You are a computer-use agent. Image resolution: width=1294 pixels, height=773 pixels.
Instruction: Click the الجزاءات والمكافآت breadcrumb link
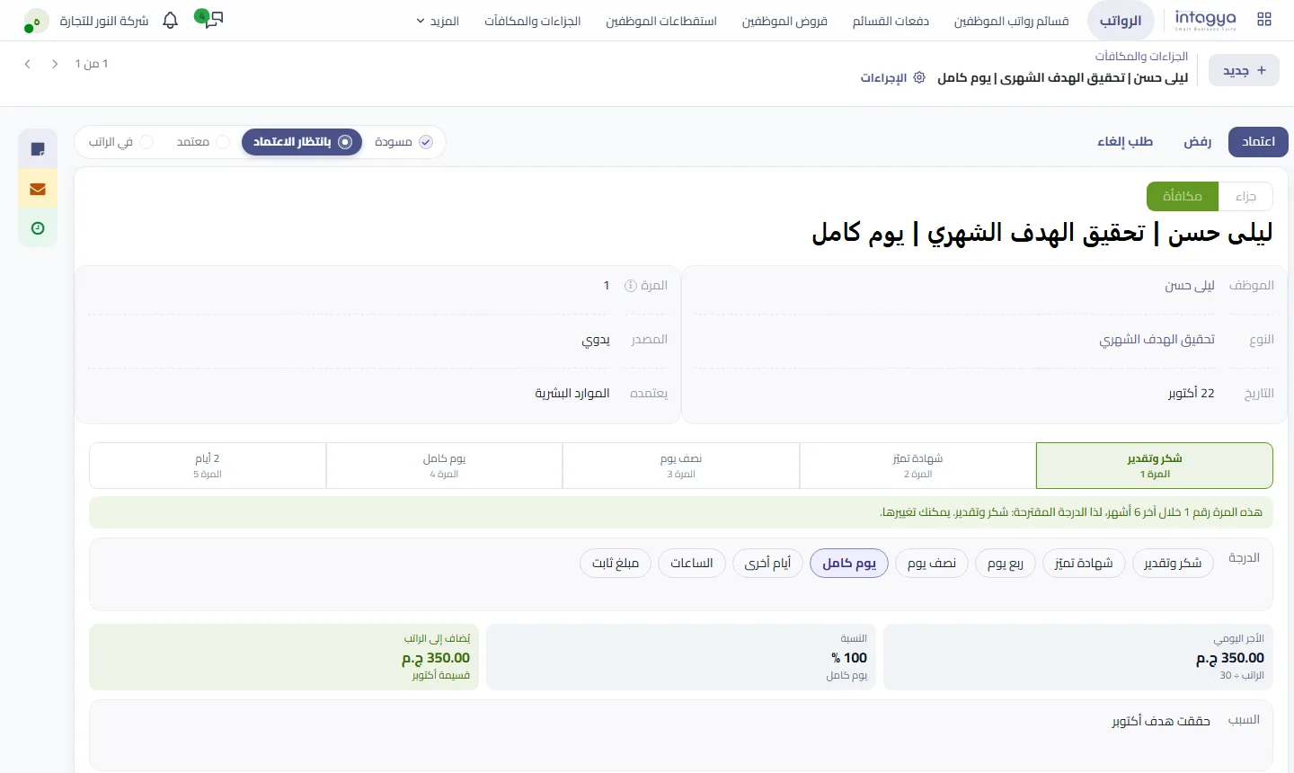1141,56
